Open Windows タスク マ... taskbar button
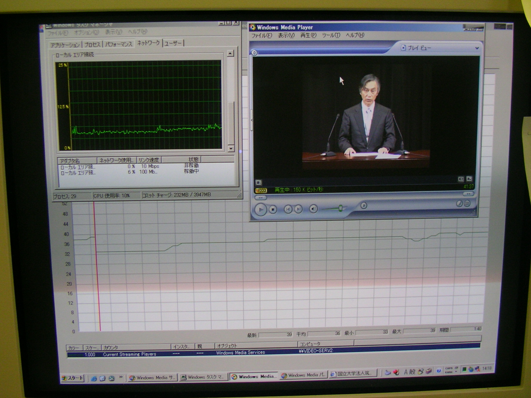Image resolution: width=531 pixels, height=398 pixels. (x=204, y=377)
